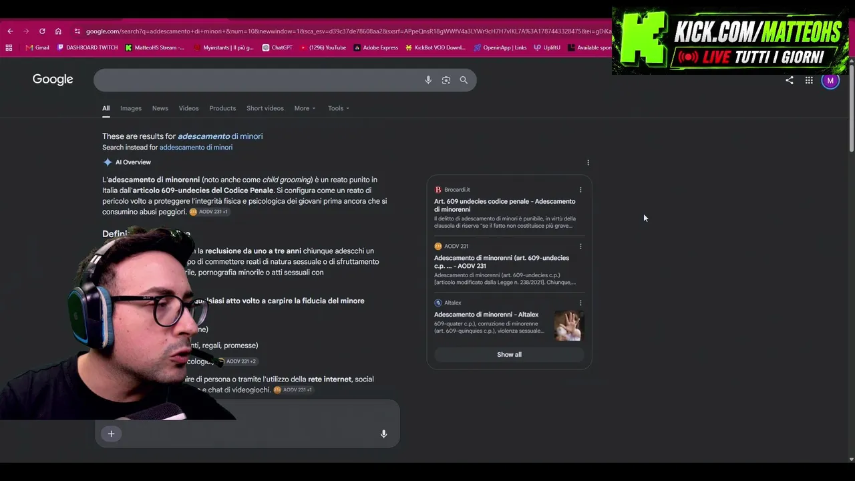Open the ChatGPT bookmark

pyautogui.click(x=277, y=47)
